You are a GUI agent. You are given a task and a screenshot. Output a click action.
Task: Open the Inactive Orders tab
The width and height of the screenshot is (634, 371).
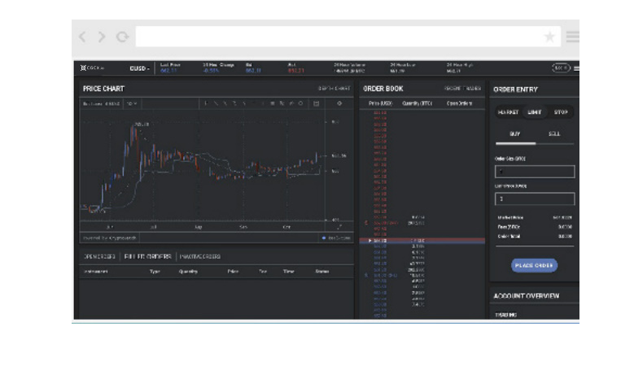200,256
